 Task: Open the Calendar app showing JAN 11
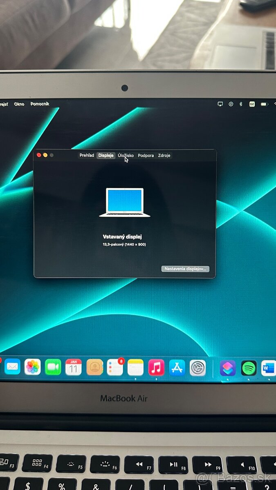(74, 367)
